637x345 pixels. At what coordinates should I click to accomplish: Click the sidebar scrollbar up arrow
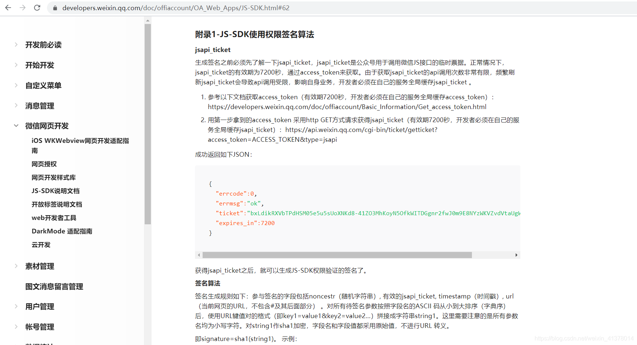pyautogui.click(x=148, y=20)
